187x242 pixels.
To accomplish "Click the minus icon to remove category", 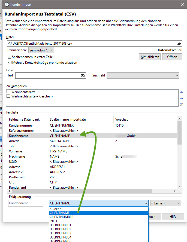I will point(181,98).
